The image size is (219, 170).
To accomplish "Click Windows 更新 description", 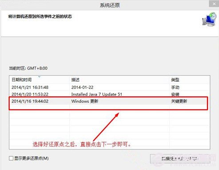I will 85,101.
